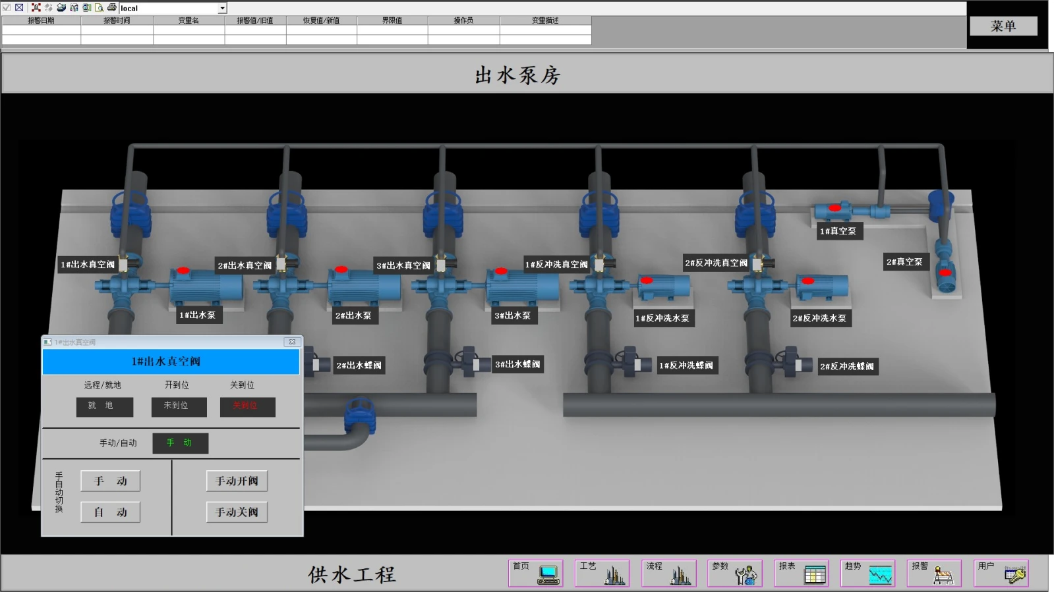
Task: Switch valve to 手动 manual mode
Action: point(110,481)
